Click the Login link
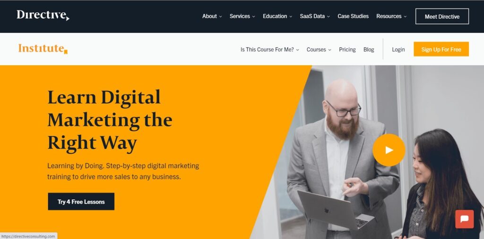 [x=398, y=49]
